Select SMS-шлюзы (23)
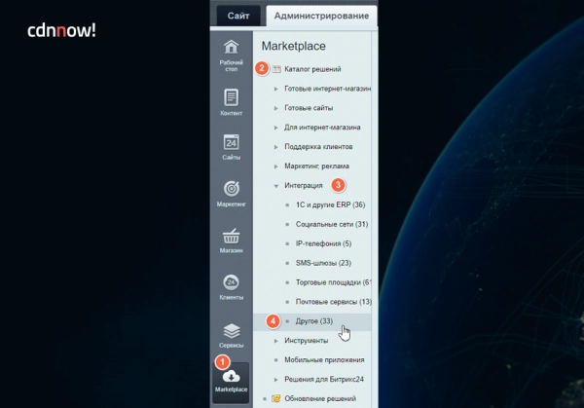Image resolution: width=584 pixels, height=408 pixels. 323,263
